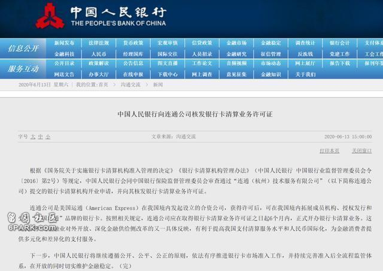Open the 金融市场 menu item
The width and height of the screenshot is (383, 271).
coord(236,43)
